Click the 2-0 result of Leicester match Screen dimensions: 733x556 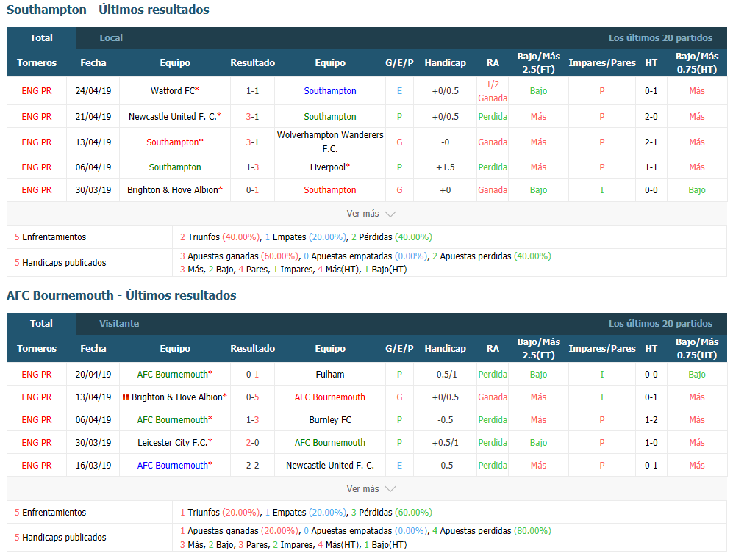tap(252, 443)
